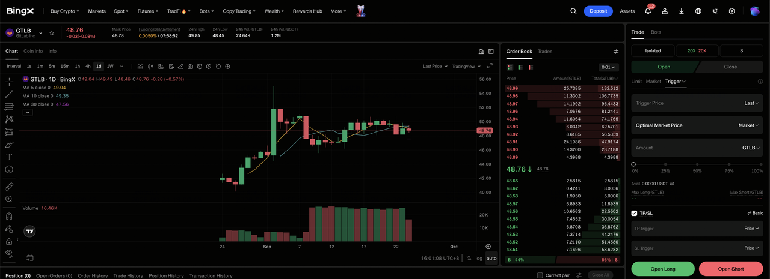
Task: Select the trend line drawing tool
Action: pos(9,94)
